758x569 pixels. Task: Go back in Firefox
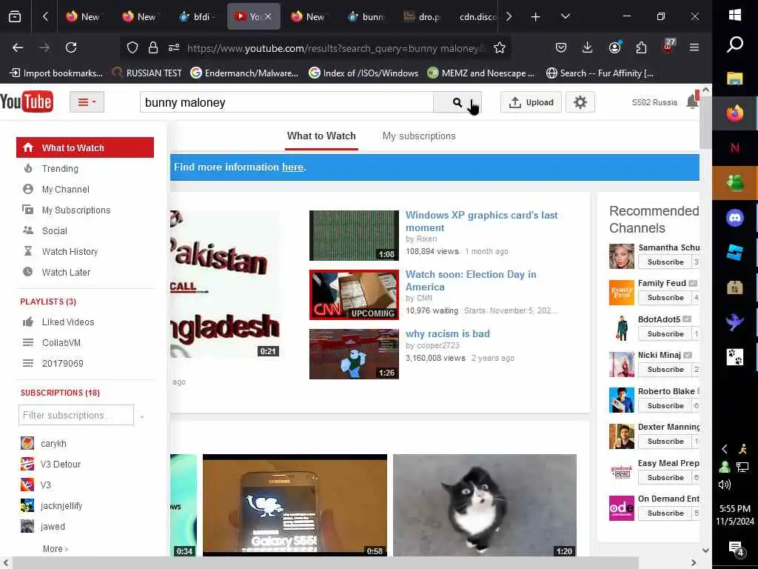(x=18, y=47)
